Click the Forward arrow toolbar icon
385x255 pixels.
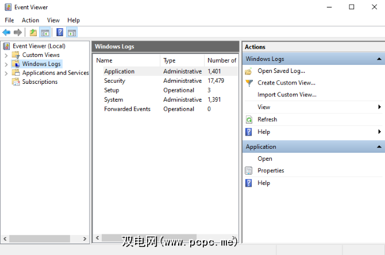[x=17, y=32]
